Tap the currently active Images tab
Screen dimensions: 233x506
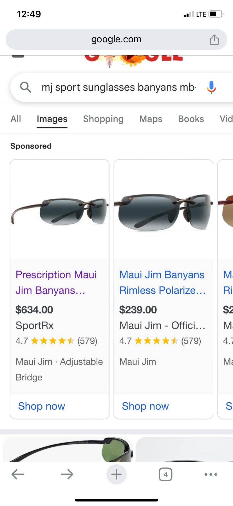point(52,119)
